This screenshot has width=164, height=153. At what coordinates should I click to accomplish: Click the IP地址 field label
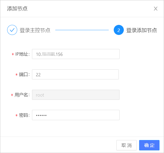tap(22, 54)
